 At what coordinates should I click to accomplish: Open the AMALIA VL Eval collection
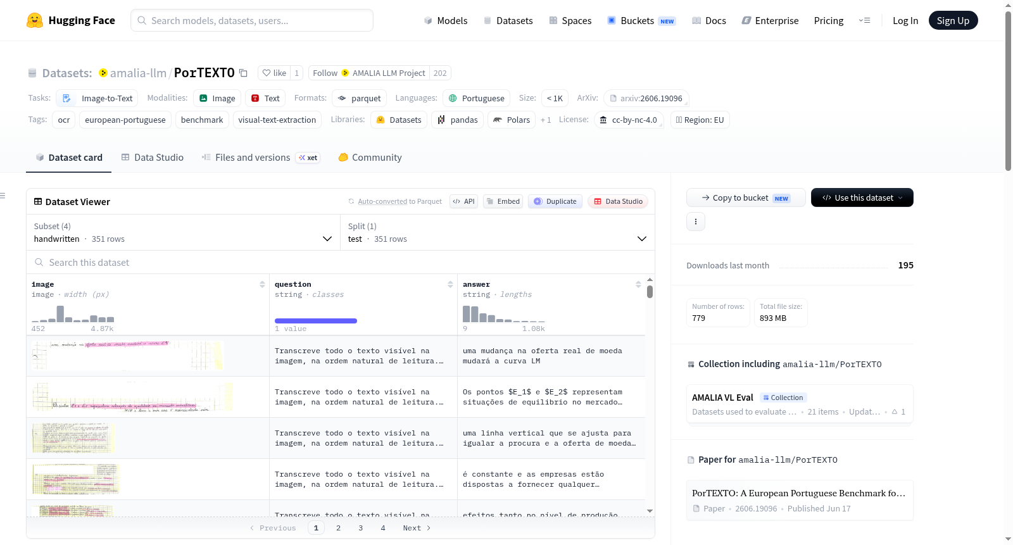(x=800, y=404)
